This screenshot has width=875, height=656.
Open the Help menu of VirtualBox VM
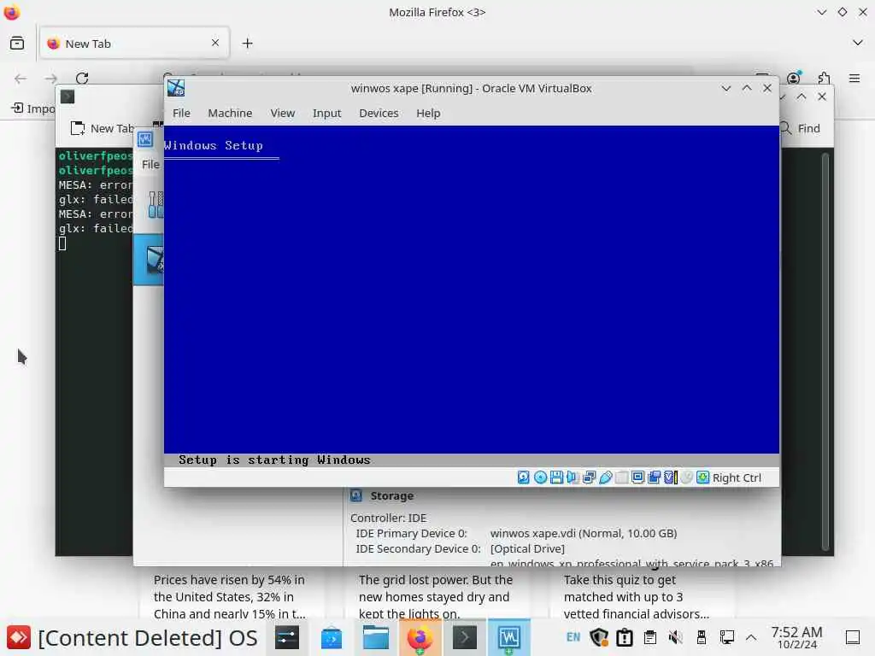coord(428,114)
